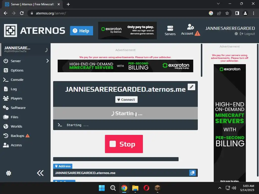Open the volume control in tray
The height and width of the screenshot is (194, 259).
pyautogui.click(x=234, y=188)
